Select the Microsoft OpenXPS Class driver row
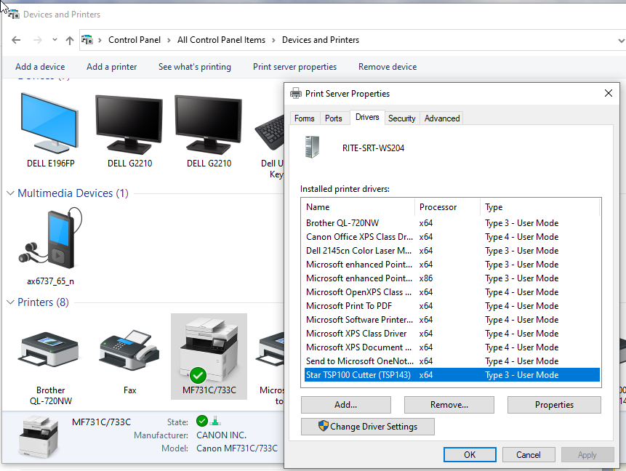626x471 pixels. (x=452, y=292)
